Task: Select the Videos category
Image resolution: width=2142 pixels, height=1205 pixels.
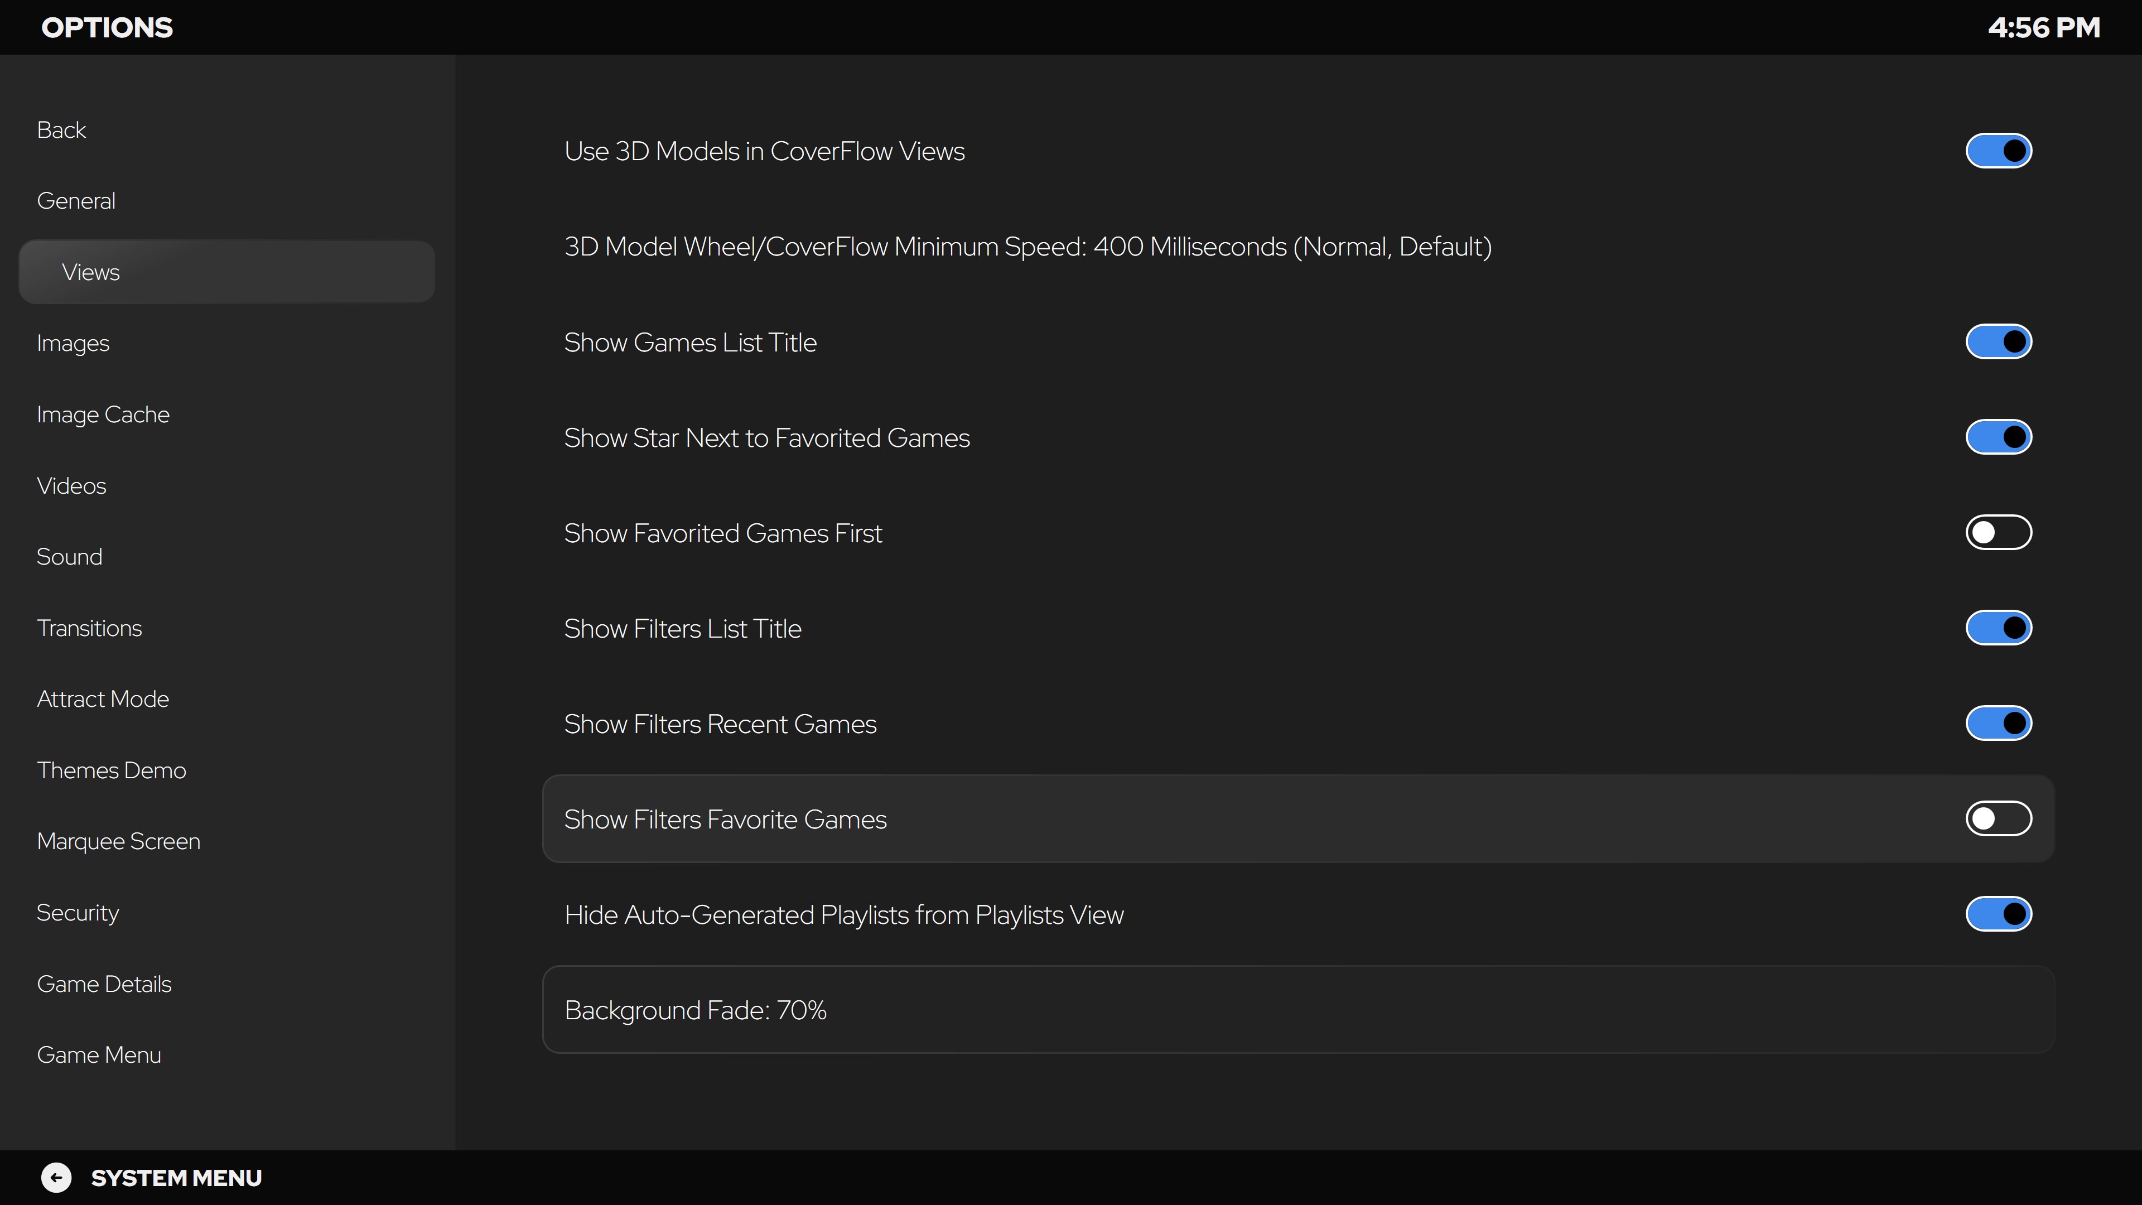Action: [x=71, y=486]
